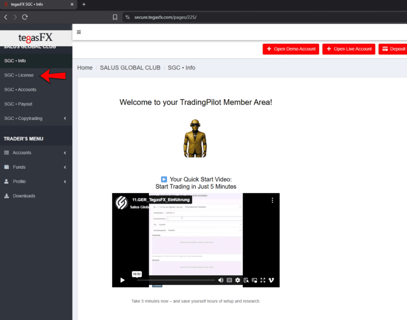The height and width of the screenshot is (320, 407).
Task: Click the Profile person icon
Action: point(7,181)
